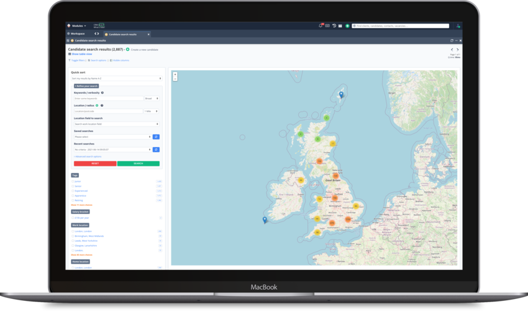The height and width of the screenshot is (312, 528).
Task: Open the orange London cluster marker
Action: point(348,220)
